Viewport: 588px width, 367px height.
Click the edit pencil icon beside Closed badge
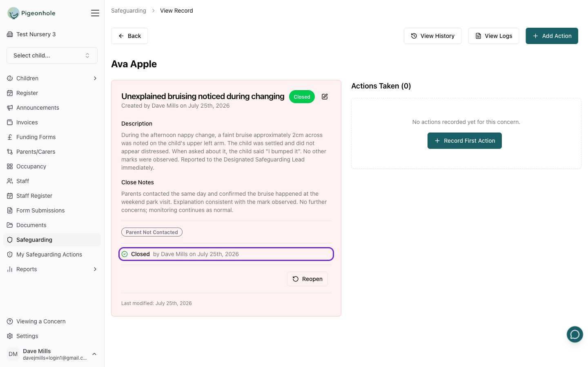(325, 97)
